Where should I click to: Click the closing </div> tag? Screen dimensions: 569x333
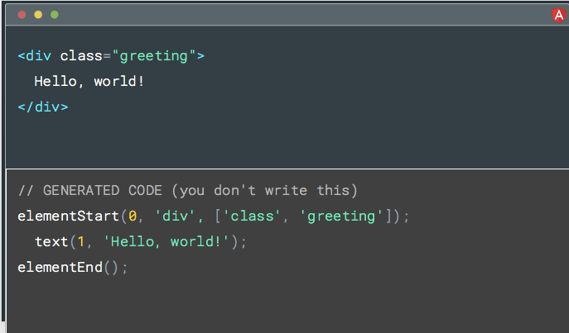pos(43,107)
